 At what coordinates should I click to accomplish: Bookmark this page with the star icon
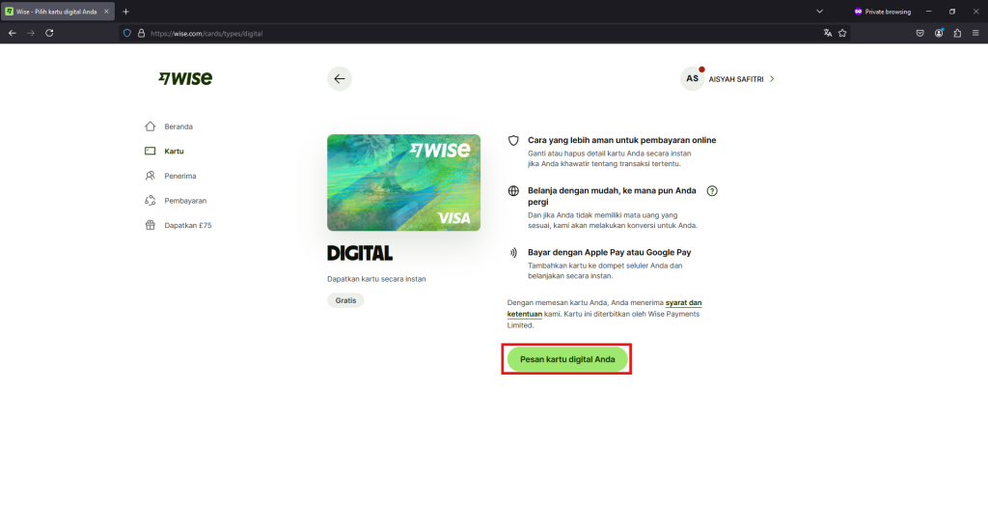pyautogui.click(x=842, y=33)
